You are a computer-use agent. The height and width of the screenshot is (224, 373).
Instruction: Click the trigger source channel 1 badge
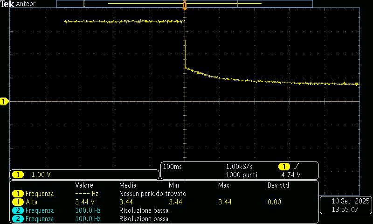[x=284, y=167]
